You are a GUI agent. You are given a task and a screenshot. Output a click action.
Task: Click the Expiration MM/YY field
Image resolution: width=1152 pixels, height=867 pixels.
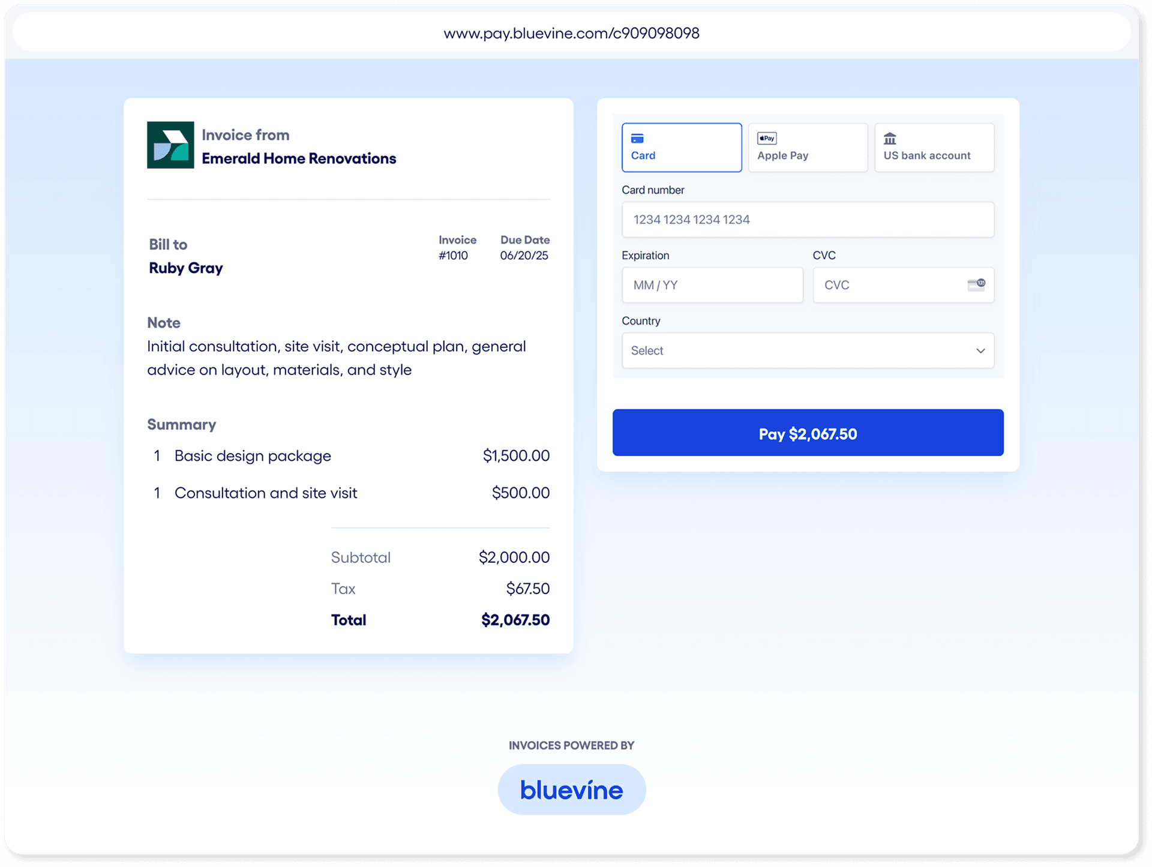coord(712,285)
